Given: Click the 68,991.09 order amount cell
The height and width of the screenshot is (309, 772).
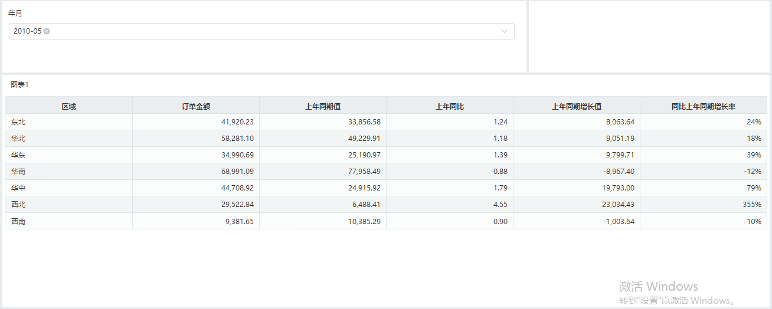Looking at the screenshot, I should pos(196,172).
